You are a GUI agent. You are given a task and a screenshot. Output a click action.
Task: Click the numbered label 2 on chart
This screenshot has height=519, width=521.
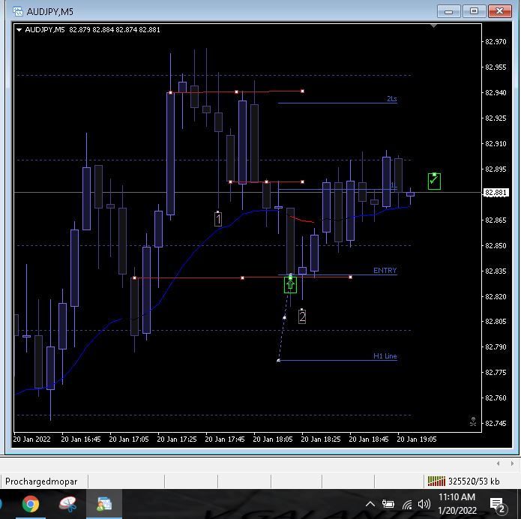tap(301, 316)
